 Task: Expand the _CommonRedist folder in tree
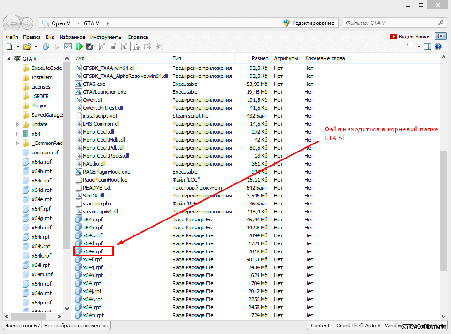17,143
